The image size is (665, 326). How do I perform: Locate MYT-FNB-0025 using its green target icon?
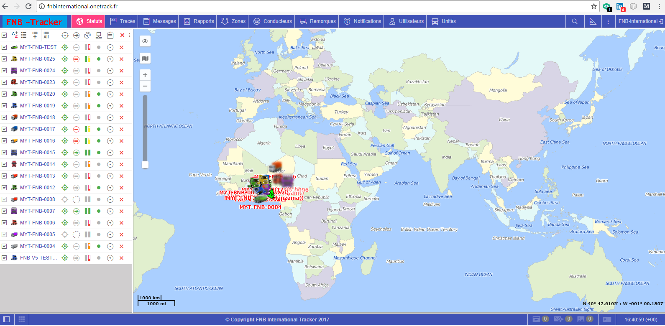tap(65, 59)
